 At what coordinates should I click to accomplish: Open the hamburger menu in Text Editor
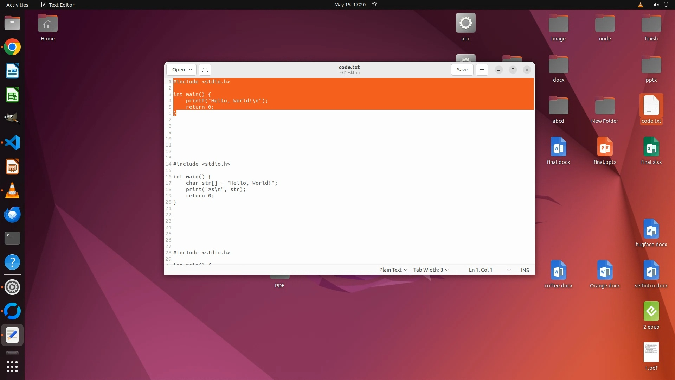[482, 70]
